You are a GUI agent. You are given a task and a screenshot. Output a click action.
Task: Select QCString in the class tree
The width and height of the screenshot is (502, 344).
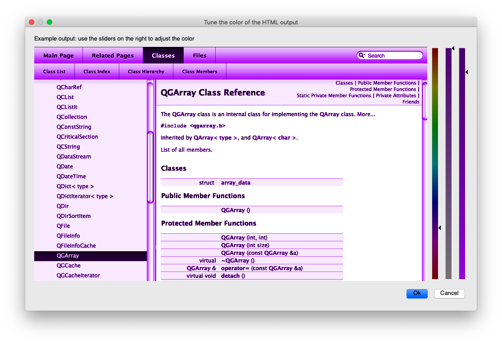coord(68,147)
